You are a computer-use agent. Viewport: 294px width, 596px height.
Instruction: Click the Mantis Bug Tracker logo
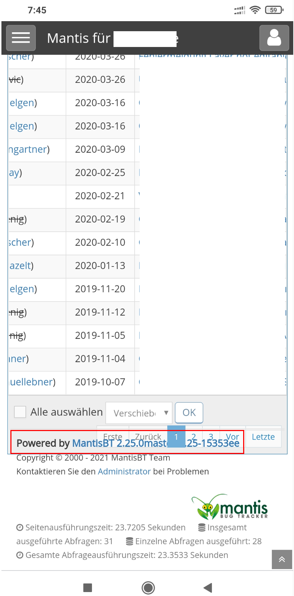coord(230,507)
